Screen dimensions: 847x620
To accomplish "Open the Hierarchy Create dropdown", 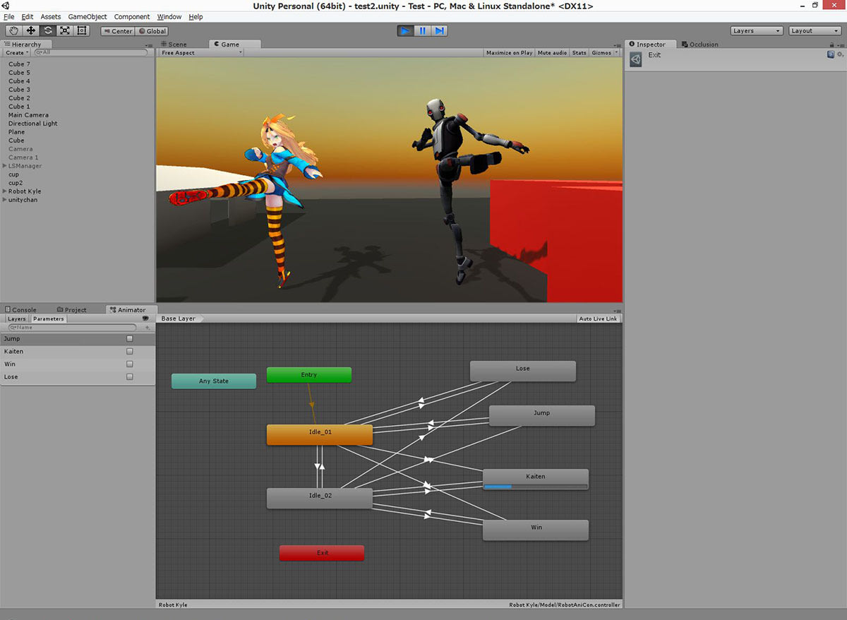I will [x=16, y=53].
